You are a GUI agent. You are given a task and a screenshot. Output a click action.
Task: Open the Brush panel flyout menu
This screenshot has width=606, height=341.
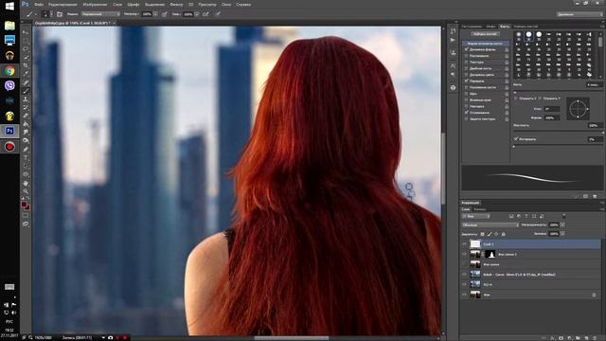coord(602,27)
